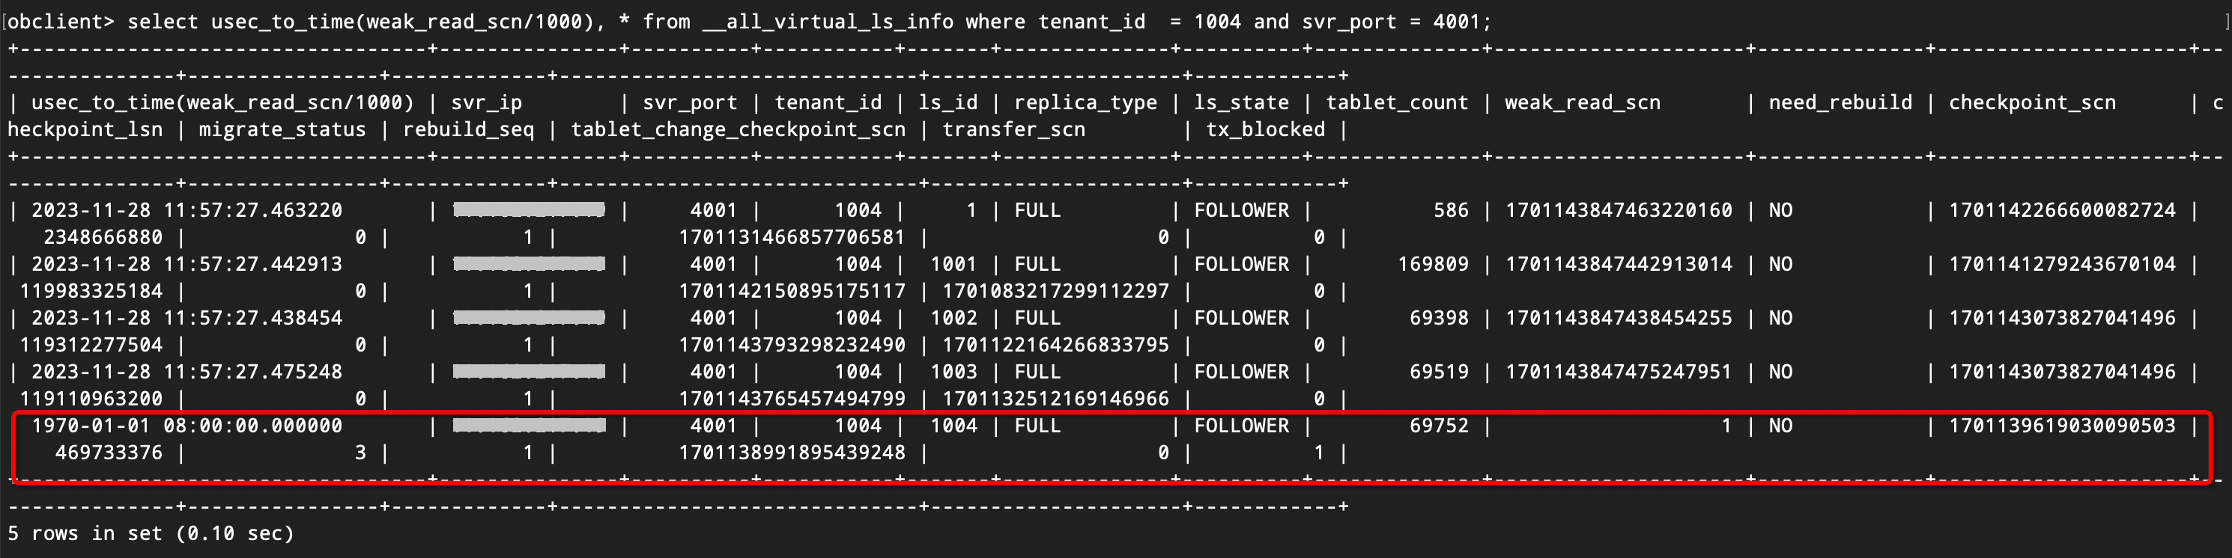Click the checkpoint_lsn value 469733376

109,453
